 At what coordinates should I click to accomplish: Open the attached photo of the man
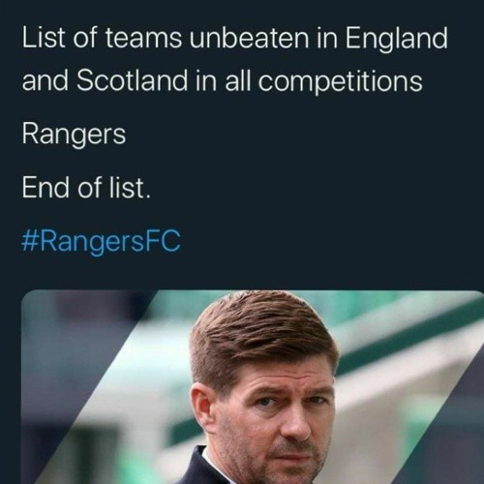[253, 387]
